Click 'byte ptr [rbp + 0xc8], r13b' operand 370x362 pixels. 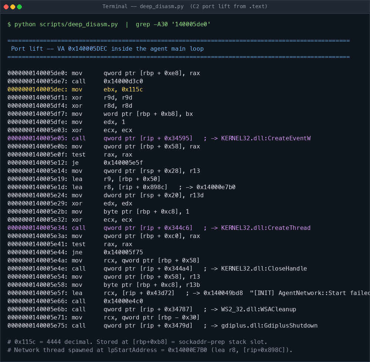coord(152,285)
